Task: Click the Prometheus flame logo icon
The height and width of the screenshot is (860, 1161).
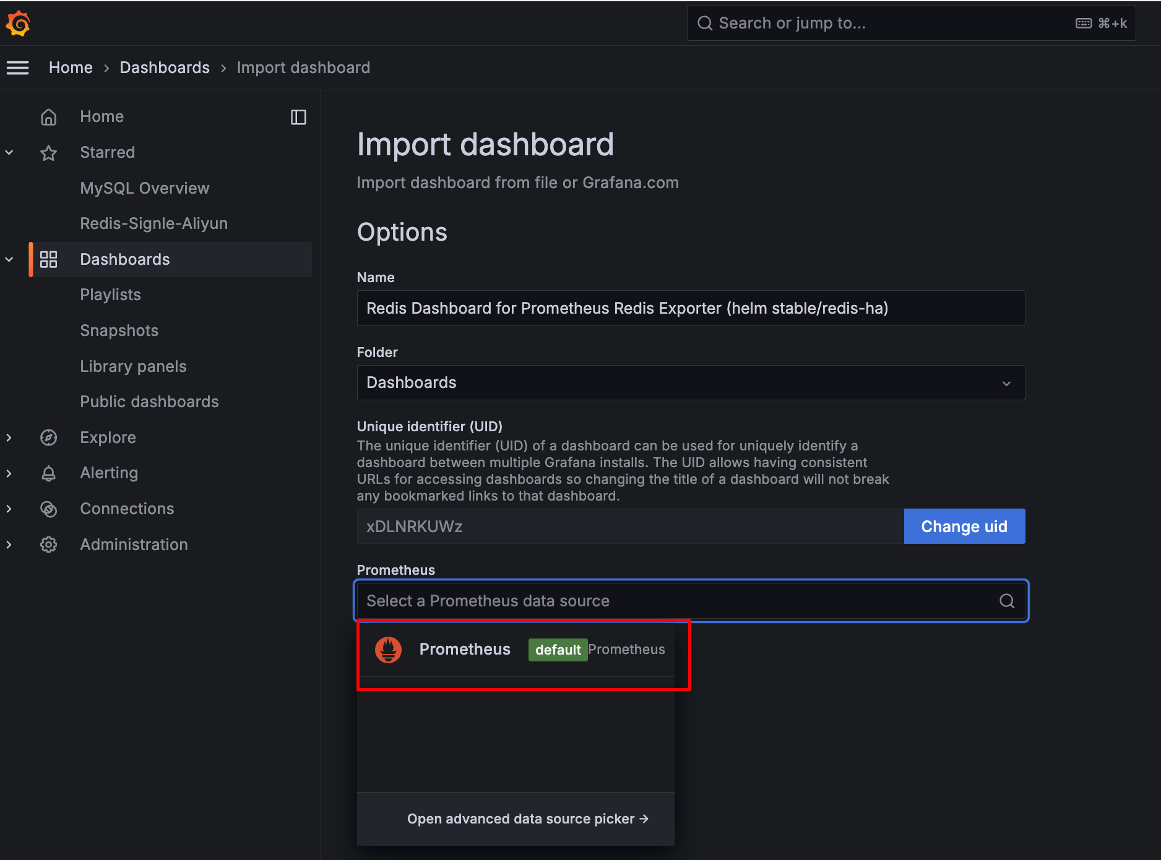Action: tap(389, 650)
